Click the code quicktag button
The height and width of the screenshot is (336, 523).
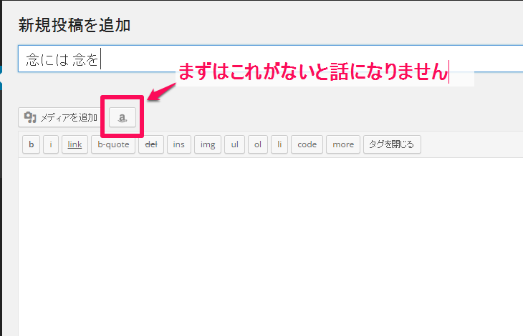pyautogui.click(x=307, y=144)
